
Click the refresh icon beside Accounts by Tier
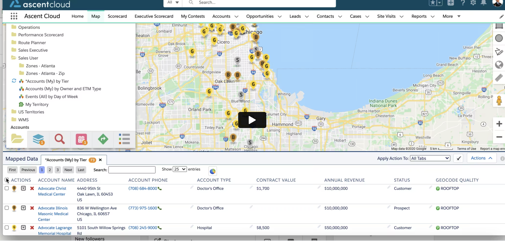tap(14, 81)
